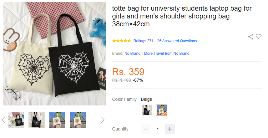Click the main product image
Image resolution: width=268 pixels, height=138 pixels.
[54, 54]
